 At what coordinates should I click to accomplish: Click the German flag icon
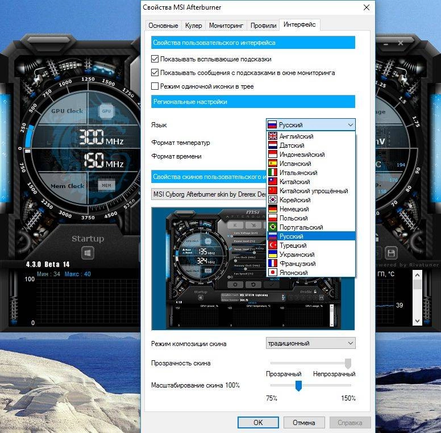point(273,209)
